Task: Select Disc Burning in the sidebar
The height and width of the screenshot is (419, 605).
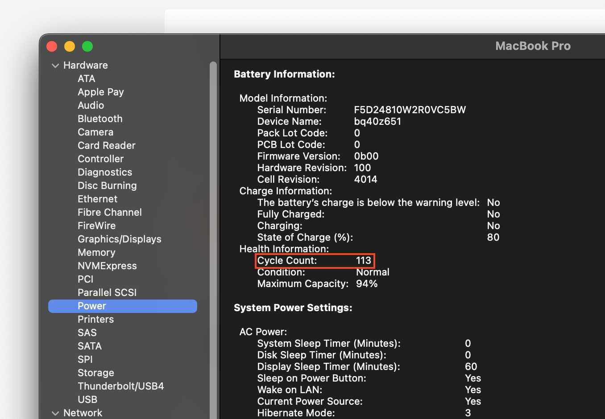Action: tap(107, 186)
